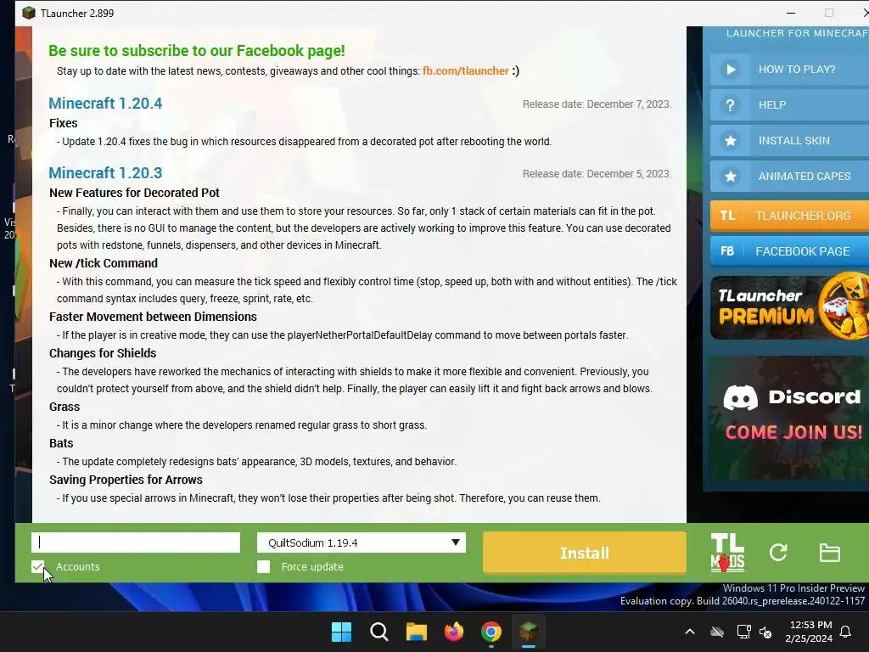
Task: Open Chrome from taskbar
Action: pos(491,632)
